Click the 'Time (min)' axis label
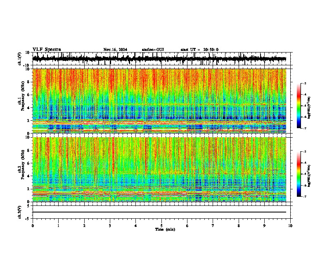The width and height of the screenshot is (327, 253). coord(165,229)
